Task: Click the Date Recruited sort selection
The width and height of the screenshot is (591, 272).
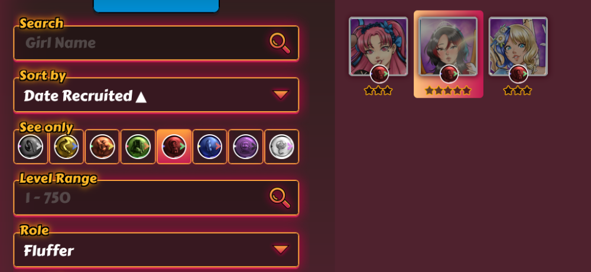Action: tap(85, 96)
